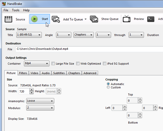Open the File menu
Viewport: 163px width, 131px height.
point(6,10)
